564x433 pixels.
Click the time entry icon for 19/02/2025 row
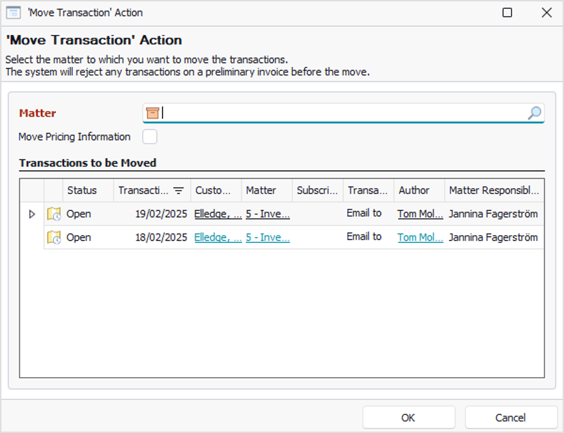[x=54, y=214]
